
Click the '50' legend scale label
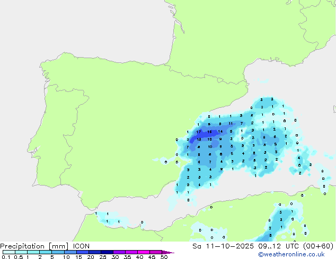tap(164, 257)
